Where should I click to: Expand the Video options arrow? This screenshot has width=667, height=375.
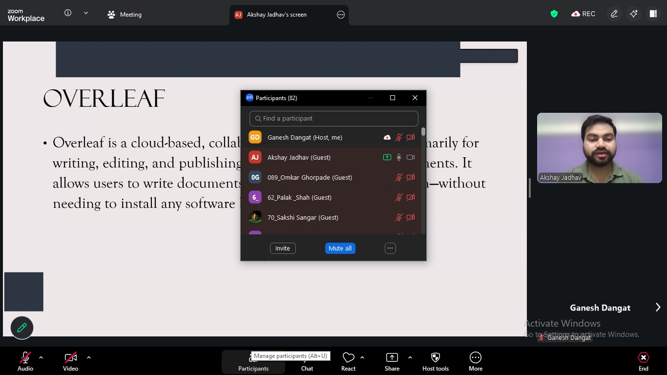[89, 357]
